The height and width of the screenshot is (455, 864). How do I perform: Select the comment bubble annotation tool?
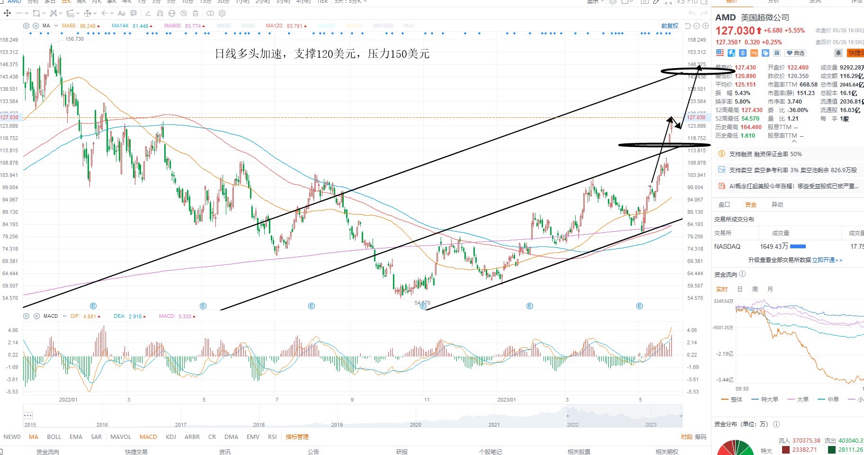pyautogui.click(x=134, y=13)
